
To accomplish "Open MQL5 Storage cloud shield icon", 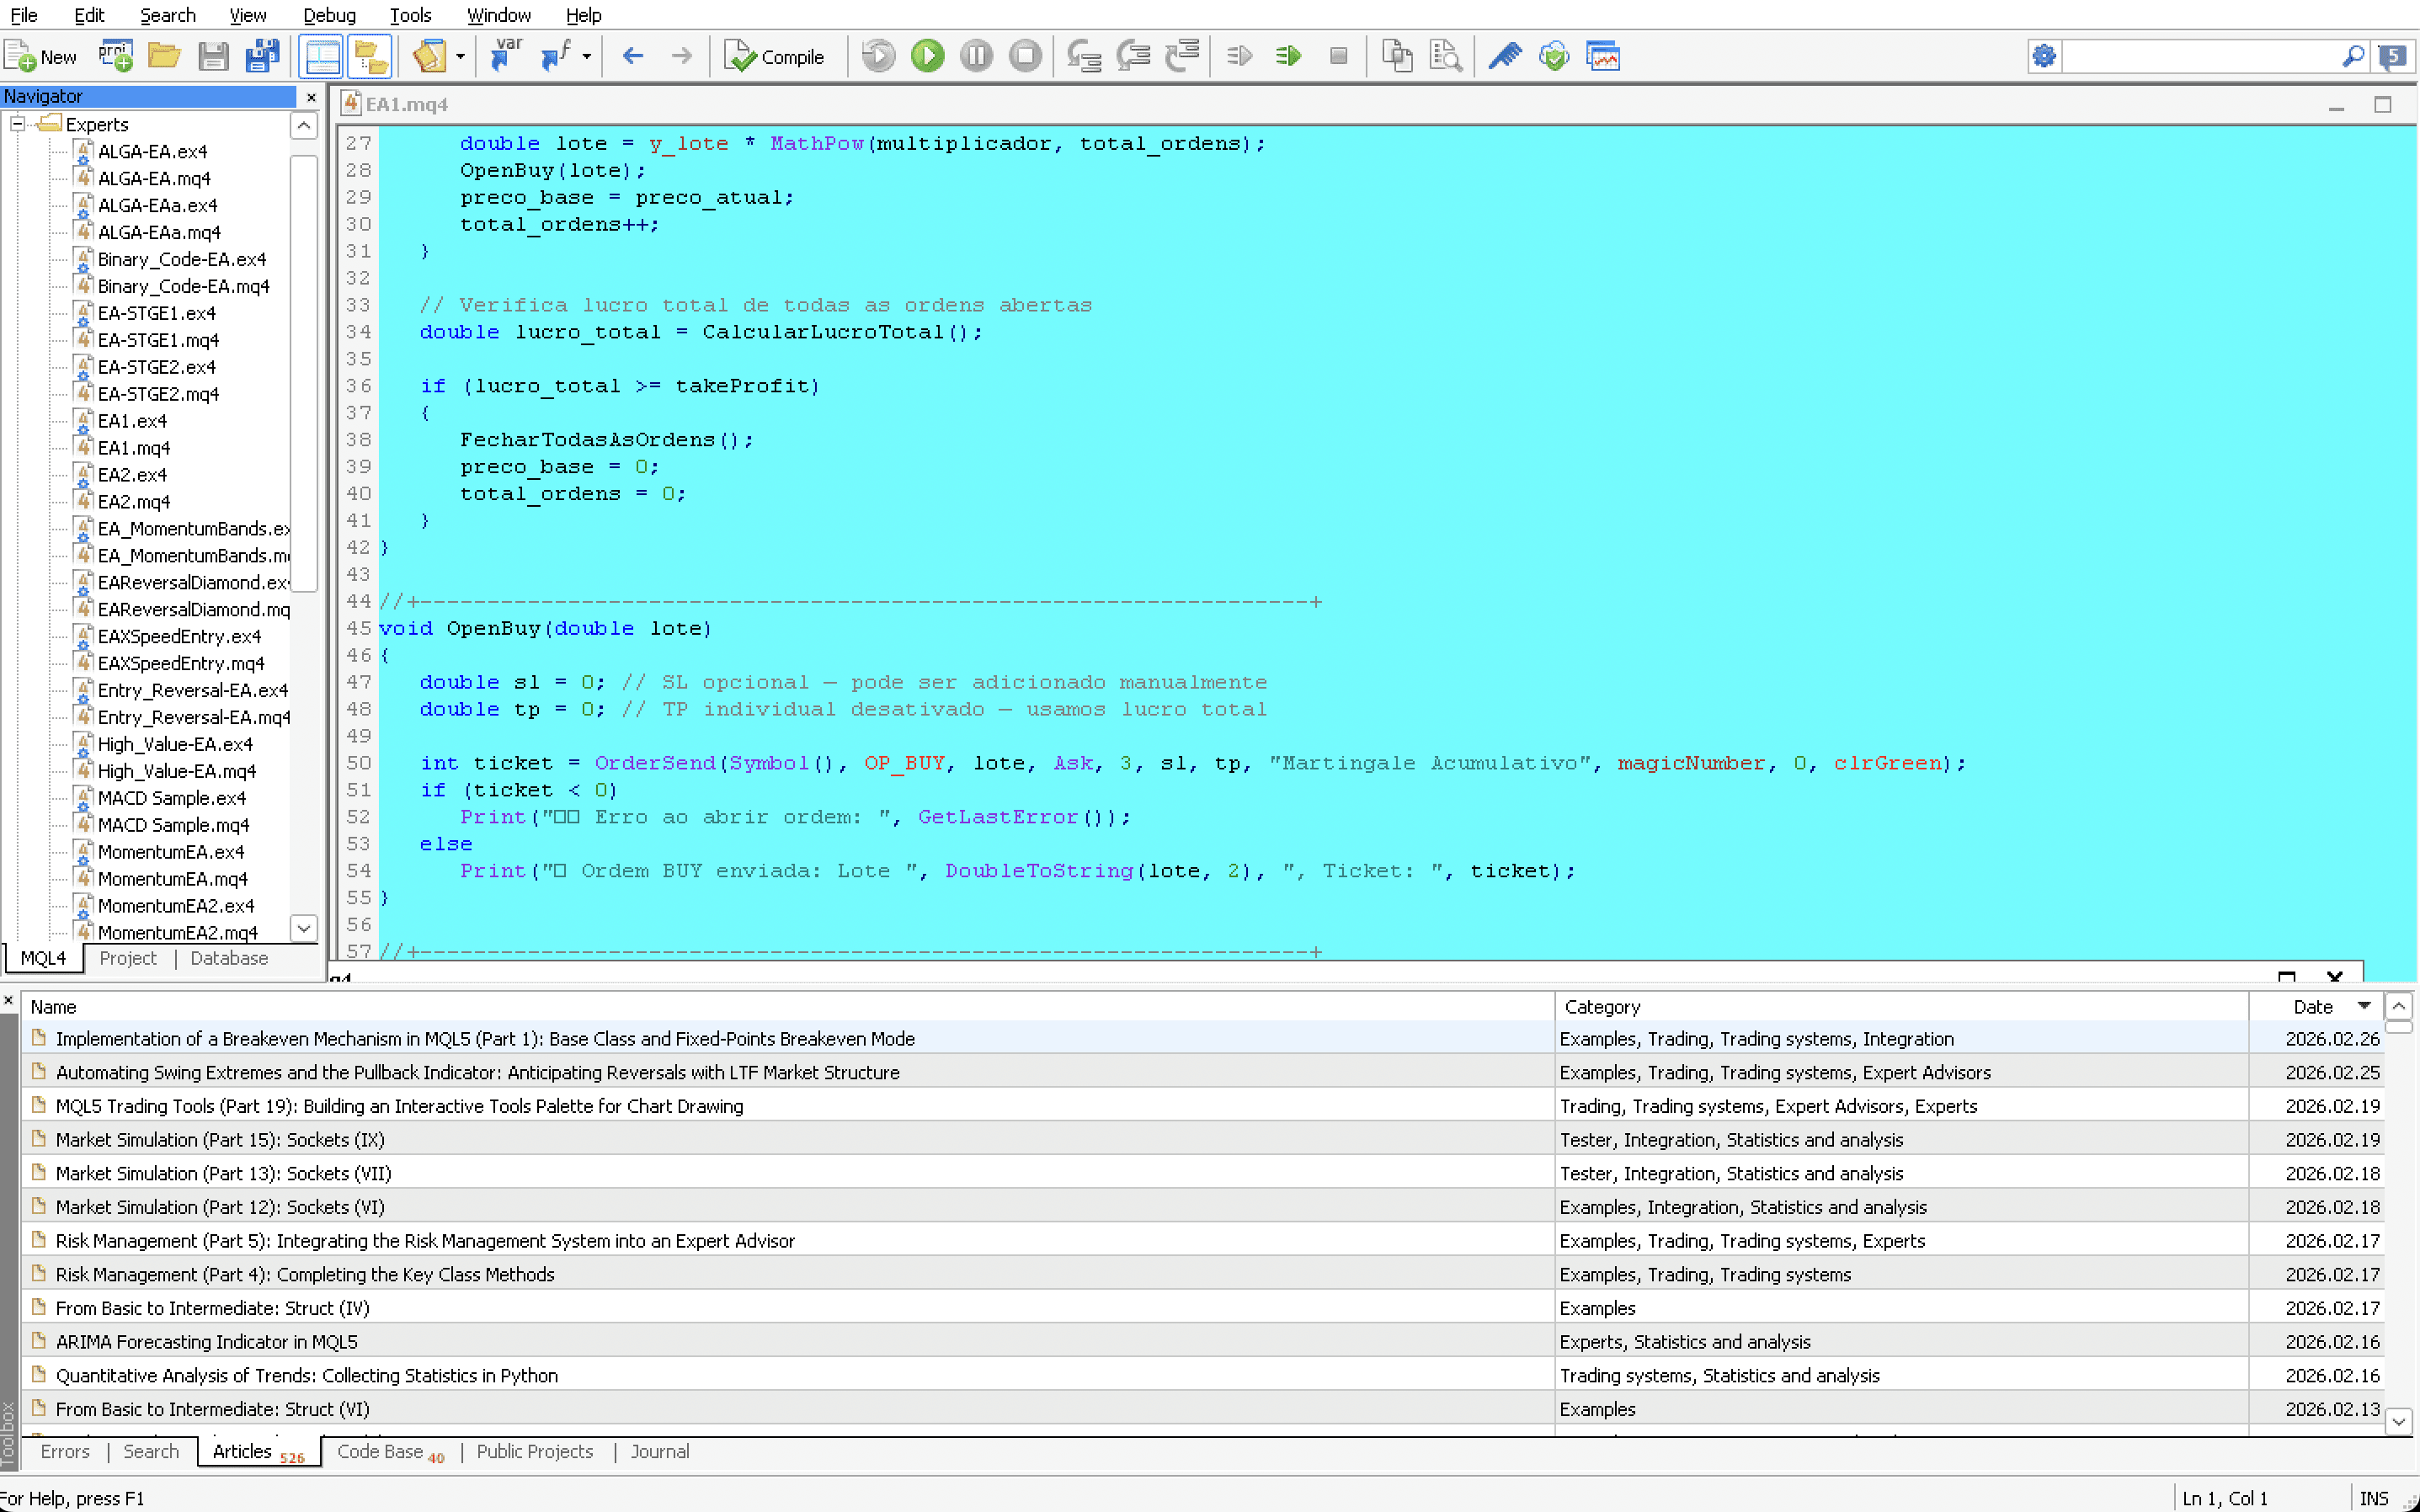I will pyautogui.click(x=1553, y=56).
